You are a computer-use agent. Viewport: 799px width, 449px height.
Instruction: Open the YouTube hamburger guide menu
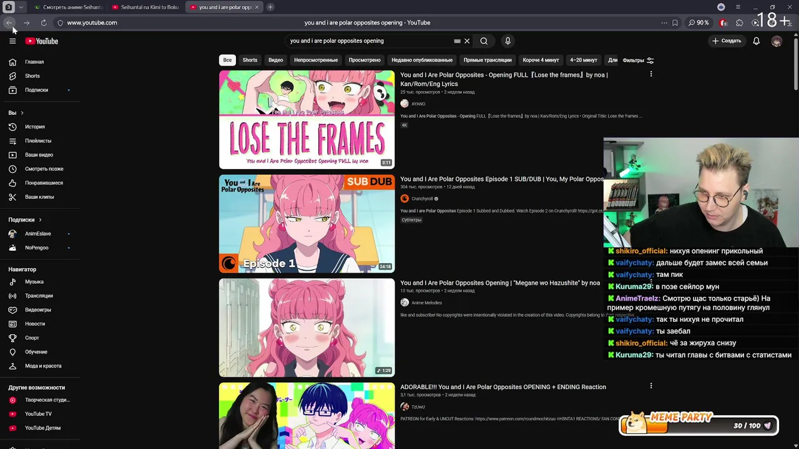coord(12,41)
